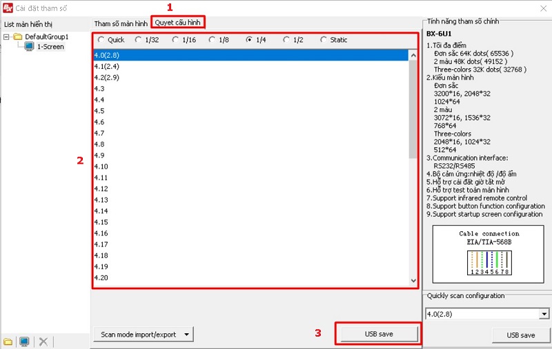Click the DefaultGroup1 folder icon

coord(18,36)
